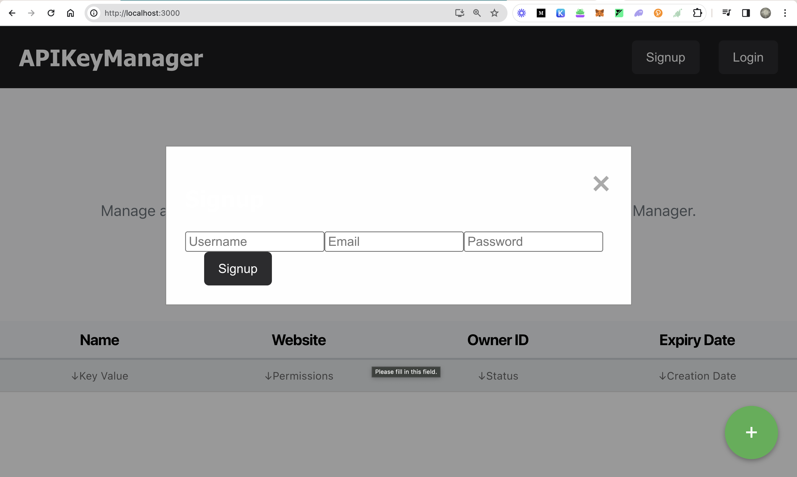Toggle the browser side panel
This screenshot has width=797, height=477.
point(746,13)
